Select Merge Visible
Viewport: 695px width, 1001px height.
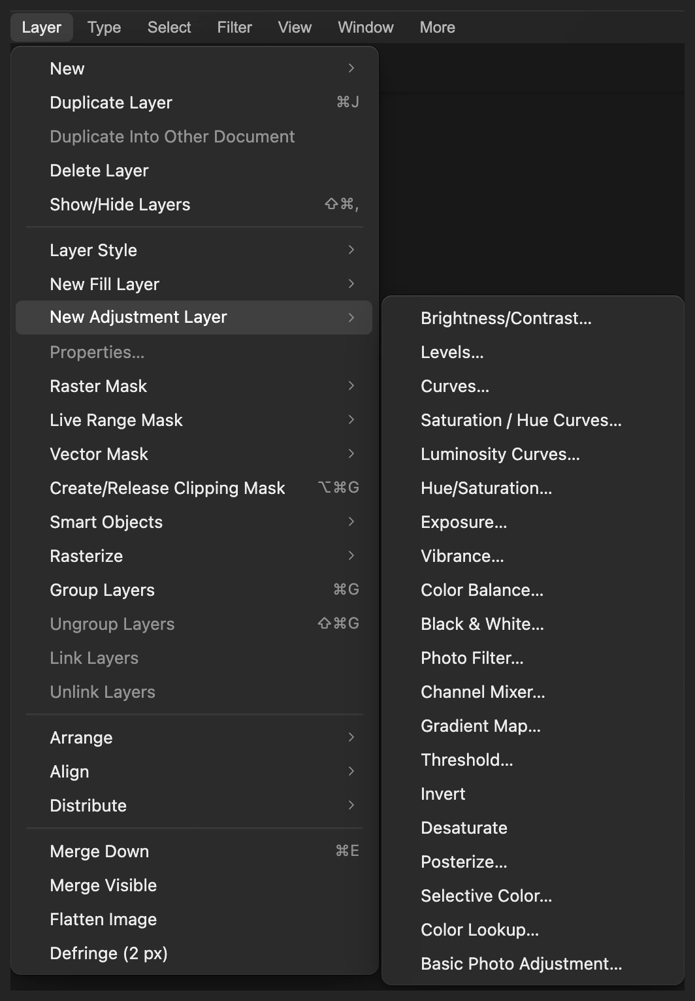tap(194, 885)
